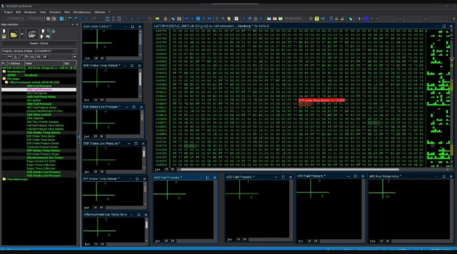Click the yellow question mark help icon
This screenshot has height=254, width=457.
point(317,18)
